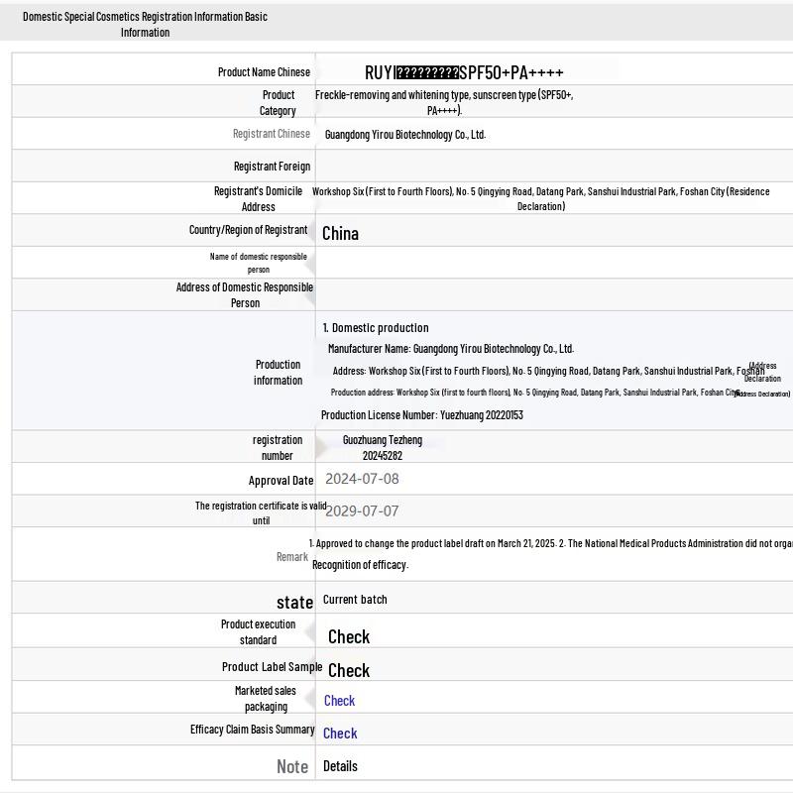Screen dimensions: 793x793
Task: Click Check link for Marketed sales packaging
Action: (339, 701)
